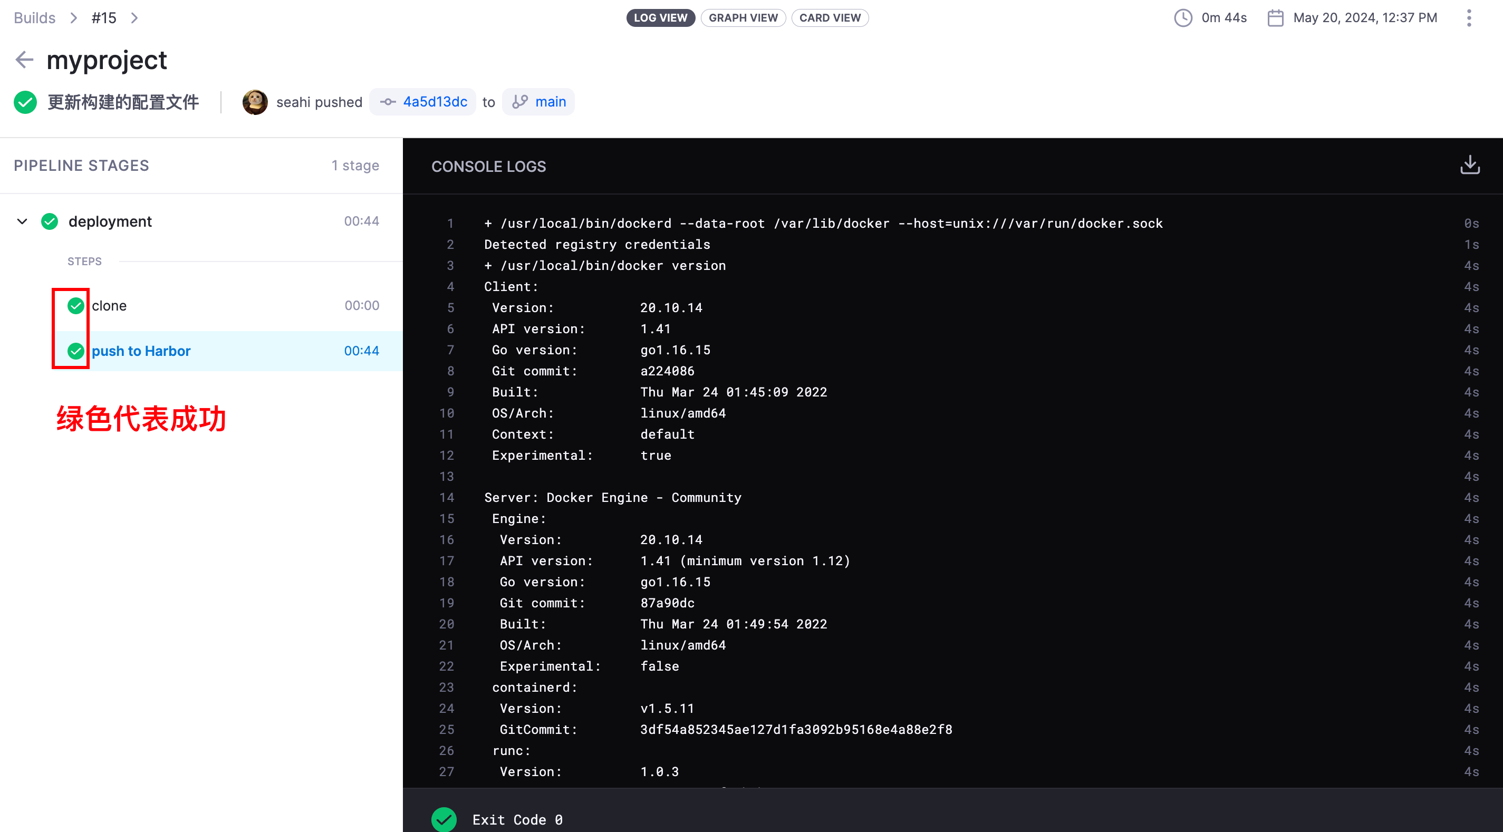This screenshot has width=1503, height=832.
Task: Click the seahi pushed text
Action: [319, 102]
